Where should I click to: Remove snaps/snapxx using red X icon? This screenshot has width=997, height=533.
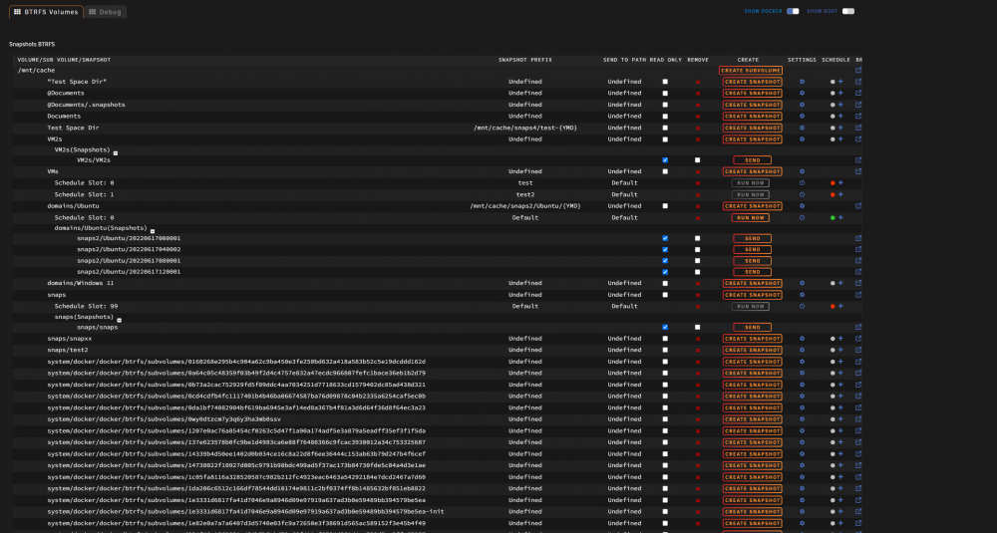click(698, 339)
